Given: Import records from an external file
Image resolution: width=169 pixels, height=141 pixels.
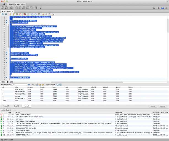Looking at the screenshot, I should [x=60, y=85].
